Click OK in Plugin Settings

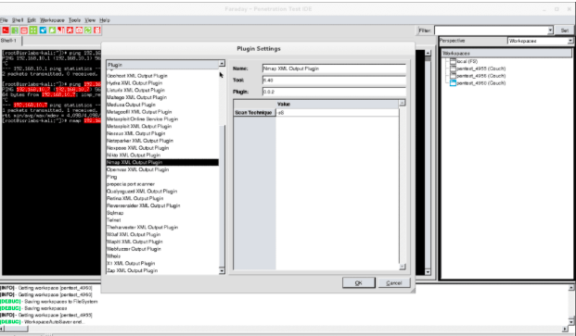click(359, 282)
